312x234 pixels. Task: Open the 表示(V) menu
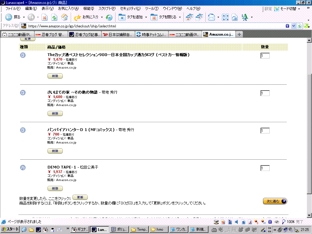pyautogui.click(x=47, y=9)
